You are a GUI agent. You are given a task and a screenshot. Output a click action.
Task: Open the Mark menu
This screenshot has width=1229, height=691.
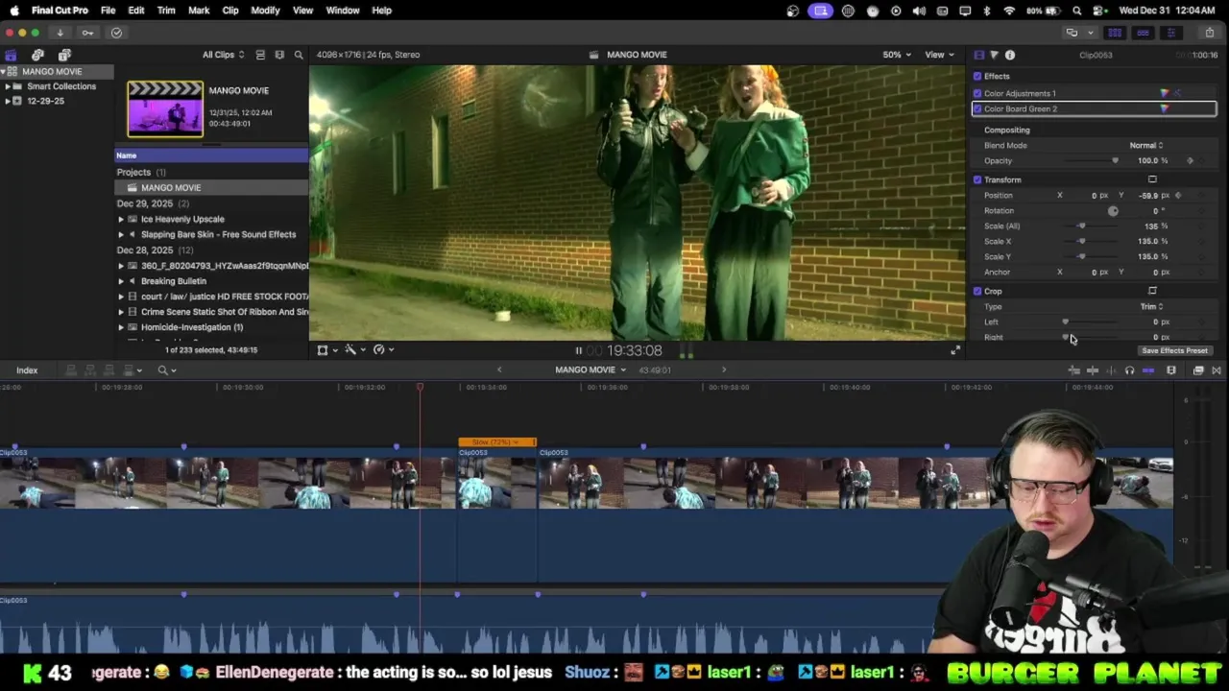point(199,11)
